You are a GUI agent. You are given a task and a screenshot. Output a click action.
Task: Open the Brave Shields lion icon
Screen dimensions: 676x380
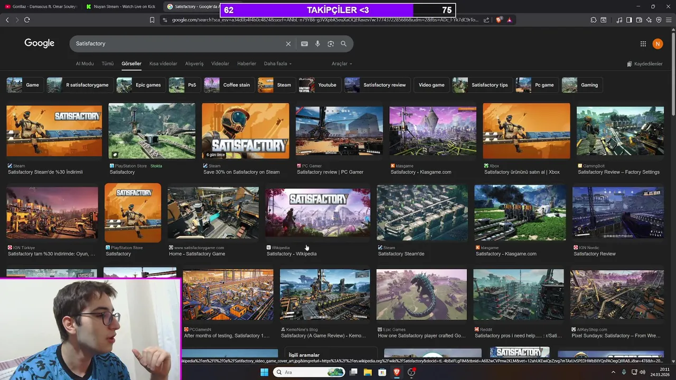point(499,20)
